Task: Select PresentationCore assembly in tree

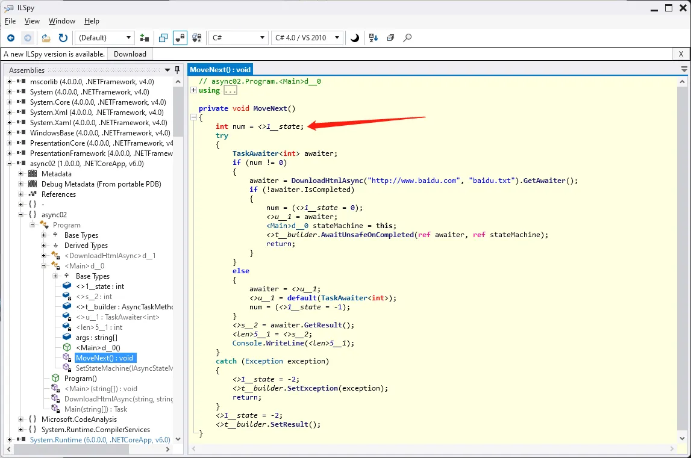Action: 101,143
